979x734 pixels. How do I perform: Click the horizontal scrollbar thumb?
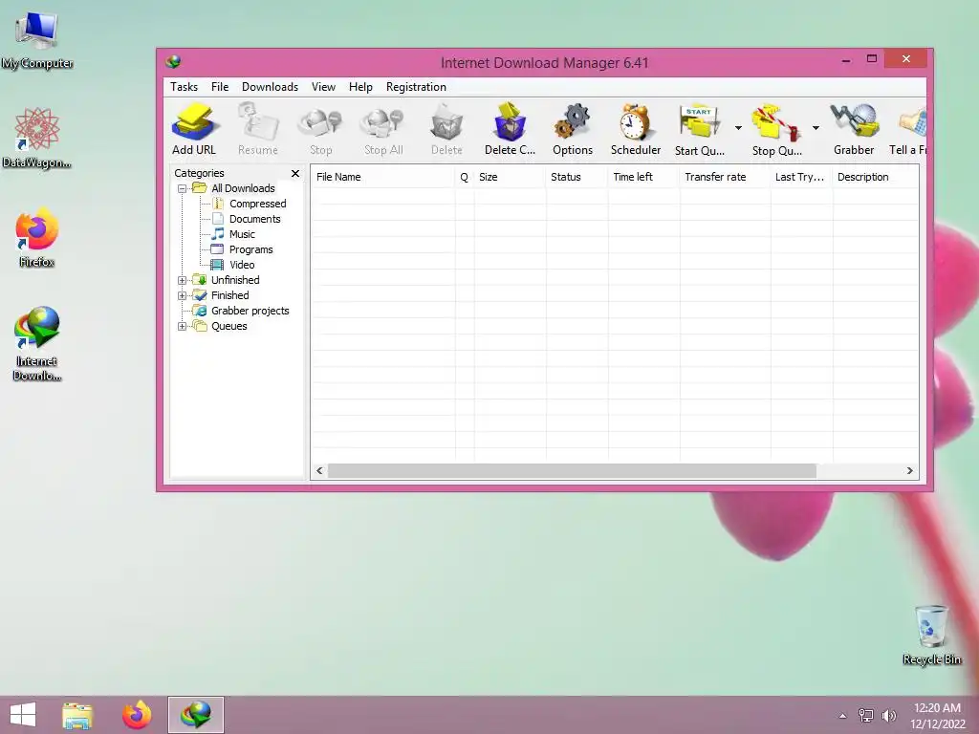[572, 470]
